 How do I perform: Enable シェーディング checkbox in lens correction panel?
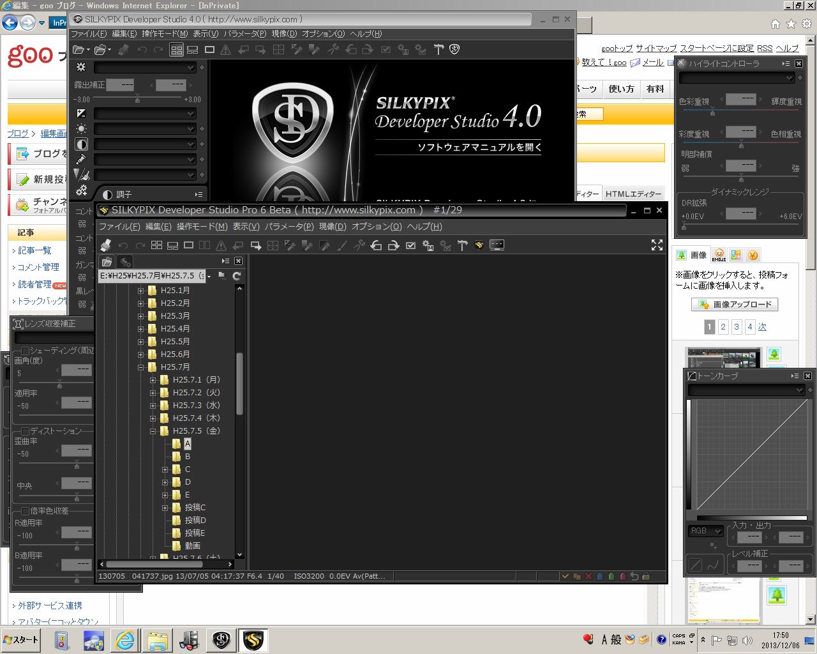coord(25,351)
